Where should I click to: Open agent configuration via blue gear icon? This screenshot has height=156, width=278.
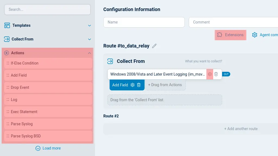point(254,35)
